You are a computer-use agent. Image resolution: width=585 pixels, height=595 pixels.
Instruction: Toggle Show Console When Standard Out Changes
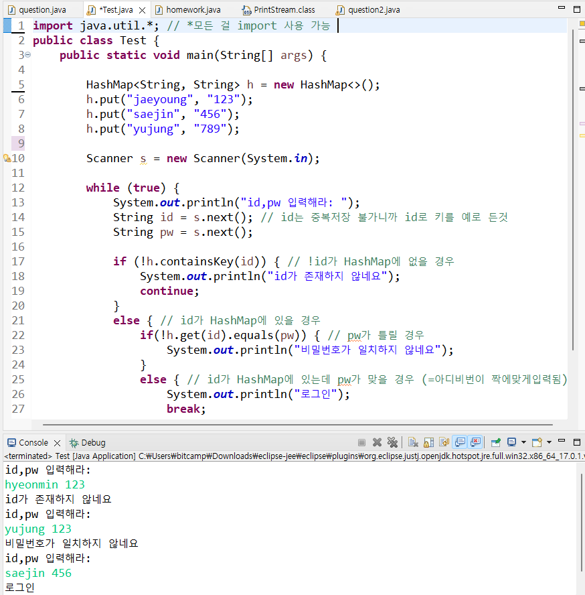(x=460, y=442)
